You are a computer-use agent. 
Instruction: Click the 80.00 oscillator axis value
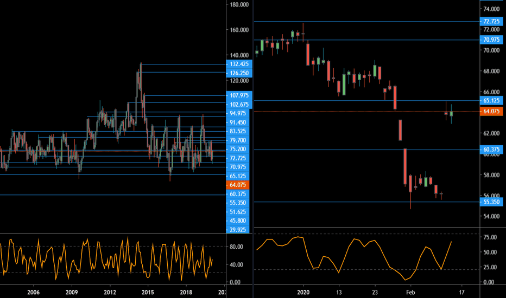coord(236,247)
